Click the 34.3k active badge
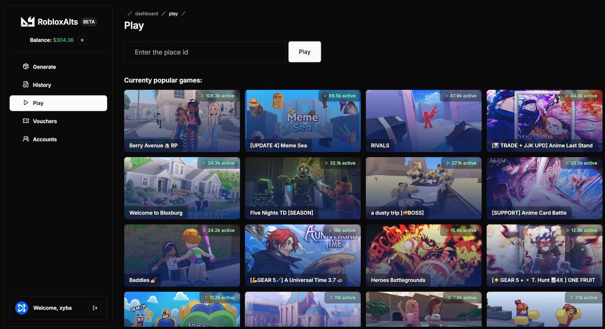This screenshot has width=605, height=329. 219,163
